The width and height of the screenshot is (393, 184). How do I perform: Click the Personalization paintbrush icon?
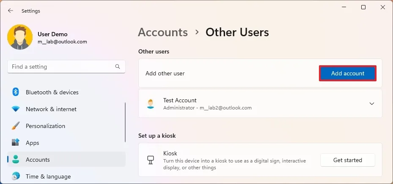point(16,126)
